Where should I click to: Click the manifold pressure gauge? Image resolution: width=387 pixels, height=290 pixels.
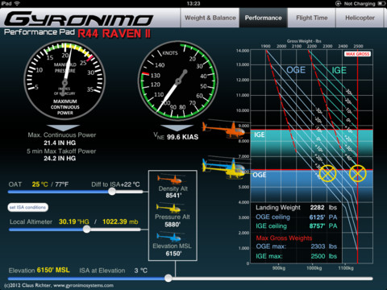(64, 81)
